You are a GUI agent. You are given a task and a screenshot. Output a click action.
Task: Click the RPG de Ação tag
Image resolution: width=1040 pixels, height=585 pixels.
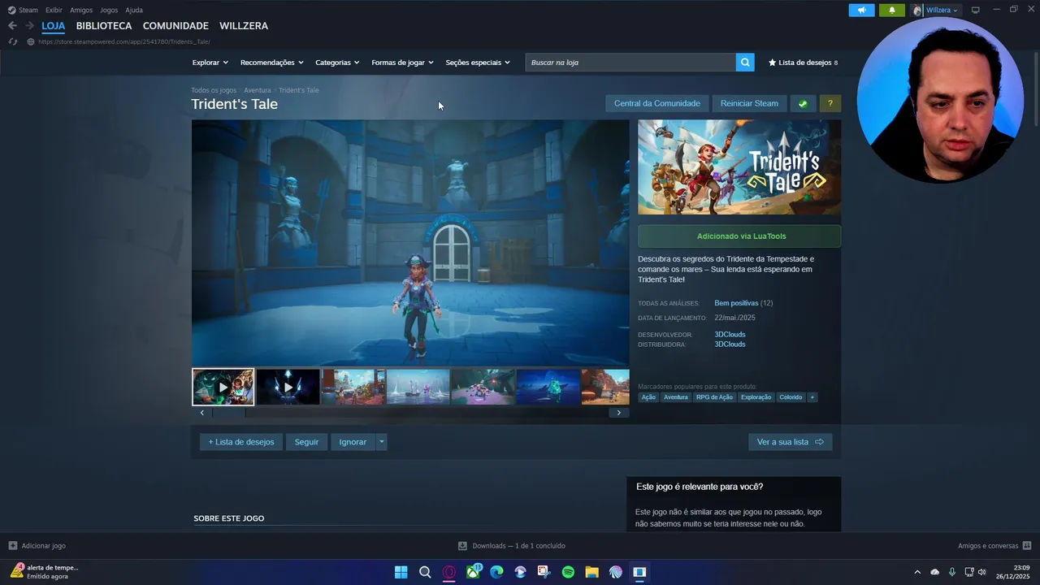(x=714, y=397)
